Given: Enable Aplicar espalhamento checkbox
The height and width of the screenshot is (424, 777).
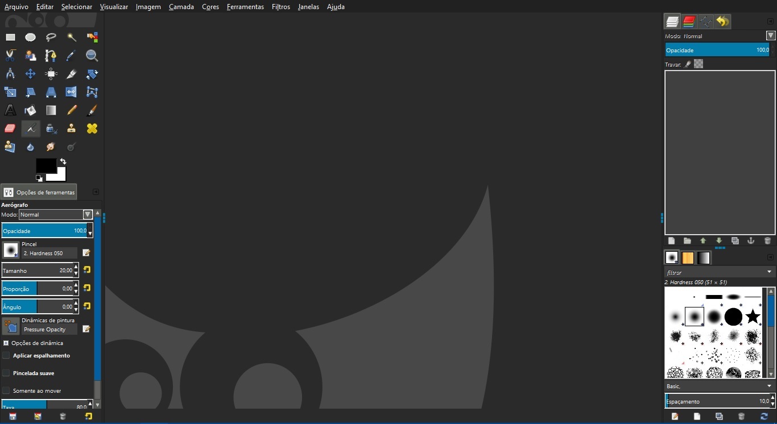Looking at the screenshot, I should (6, 356).
